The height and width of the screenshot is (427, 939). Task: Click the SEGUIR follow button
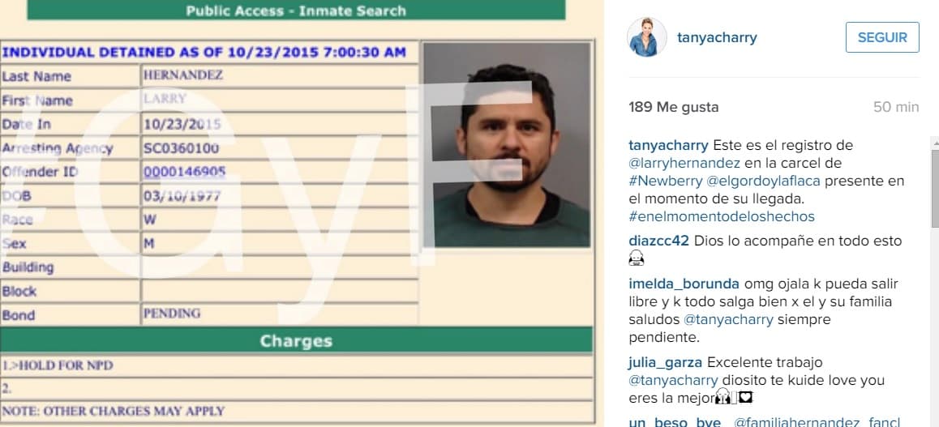pyautogui.click(x=882, y=37)
